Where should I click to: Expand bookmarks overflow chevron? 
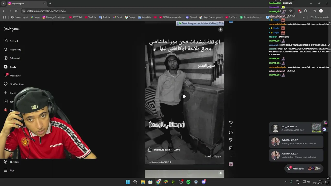pyautogui.click(x=304, y=17)
